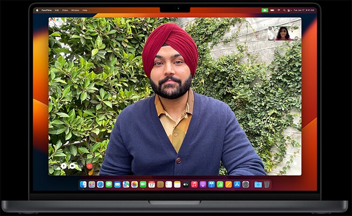This screenshot has width=352, height=216.
Task: Click the green camera status menu bar icon
Action: (265, 10)
